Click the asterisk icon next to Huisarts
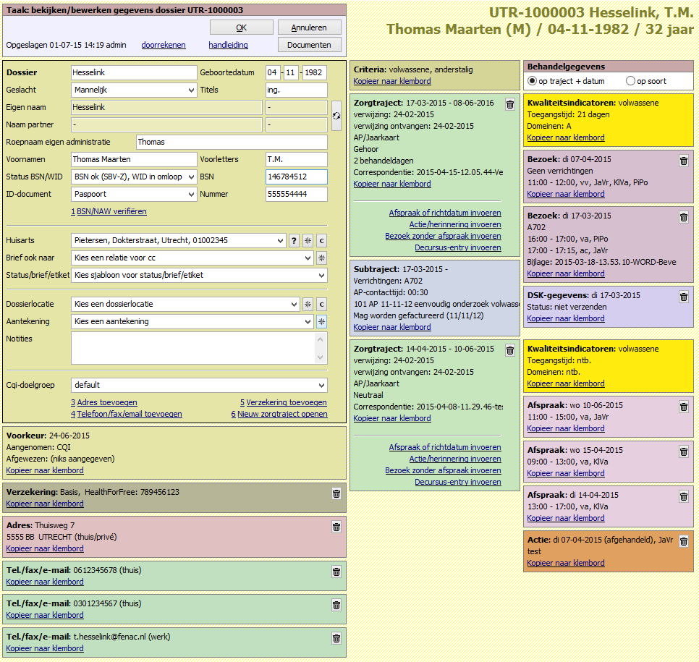Image resolution: width=699 pixels, height=662 pixels. [x=308, y=240]
